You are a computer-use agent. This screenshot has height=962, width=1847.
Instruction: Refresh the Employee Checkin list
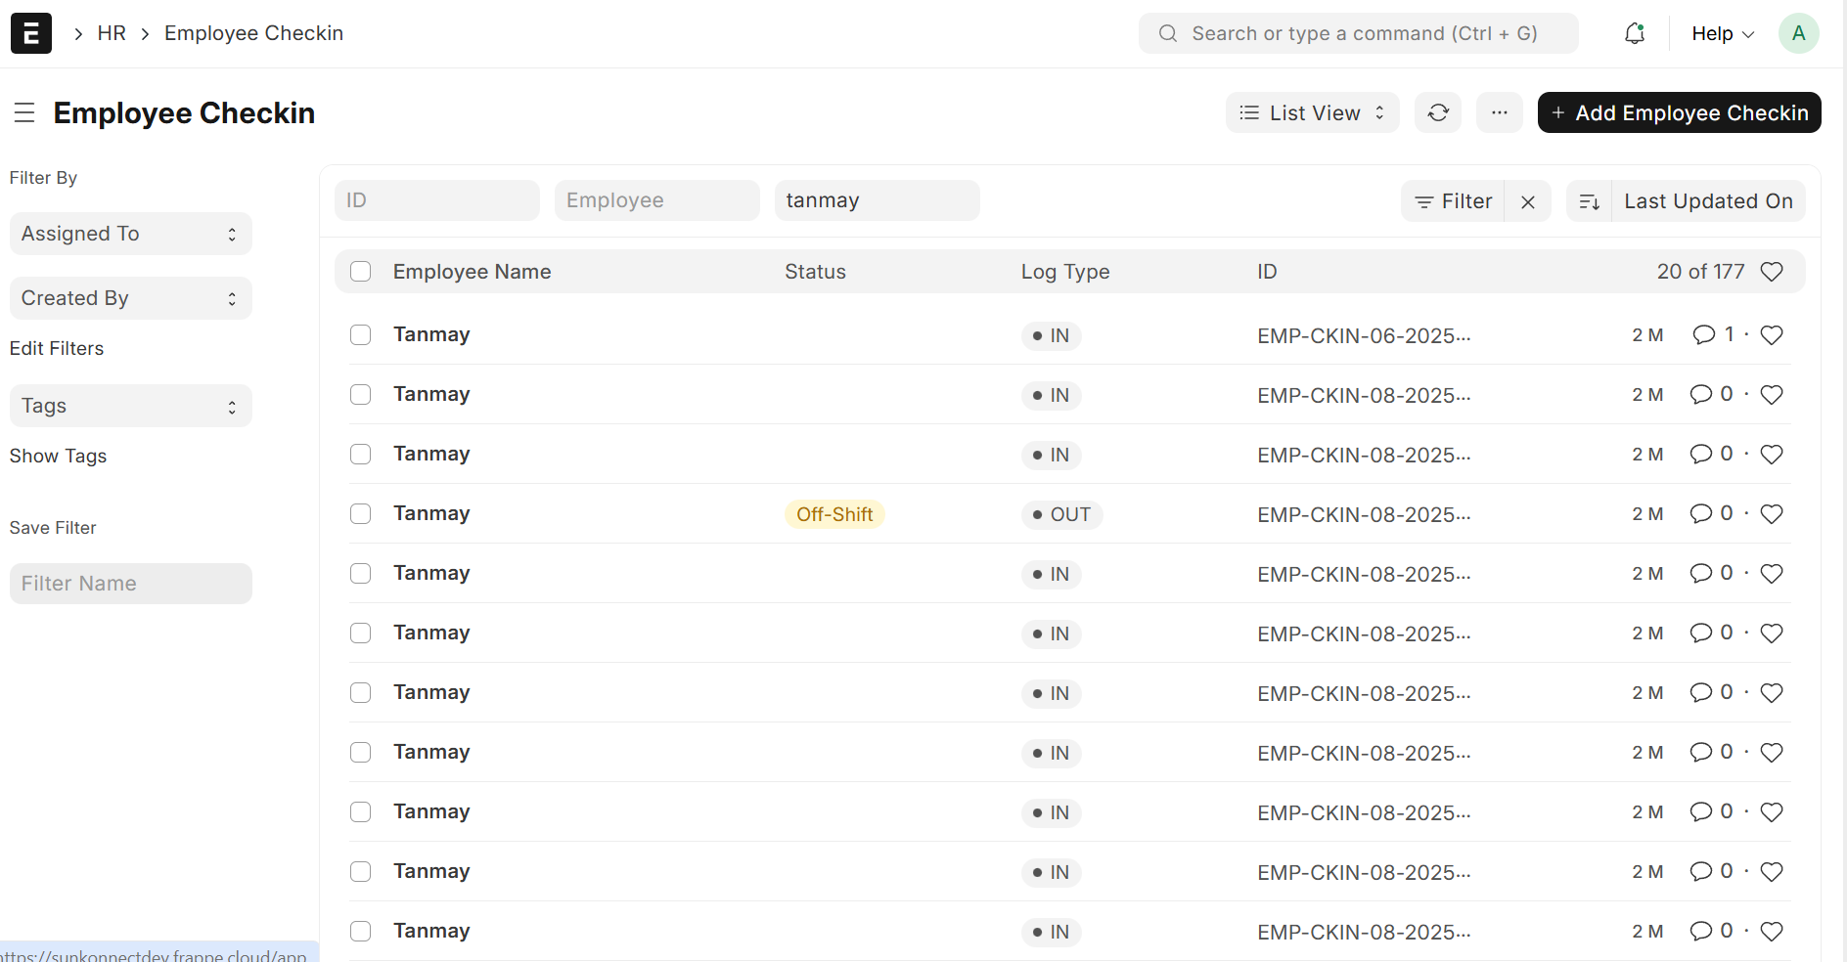tap(1438, 112)
